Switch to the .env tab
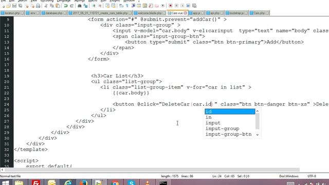Screen dimensions: 329x185 33,13
